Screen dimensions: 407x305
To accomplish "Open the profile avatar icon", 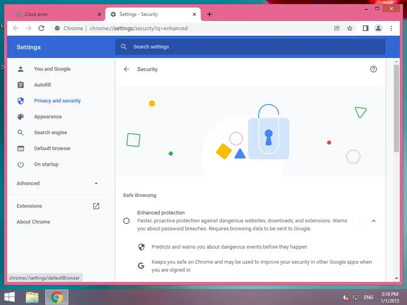I will pos(378,28).
